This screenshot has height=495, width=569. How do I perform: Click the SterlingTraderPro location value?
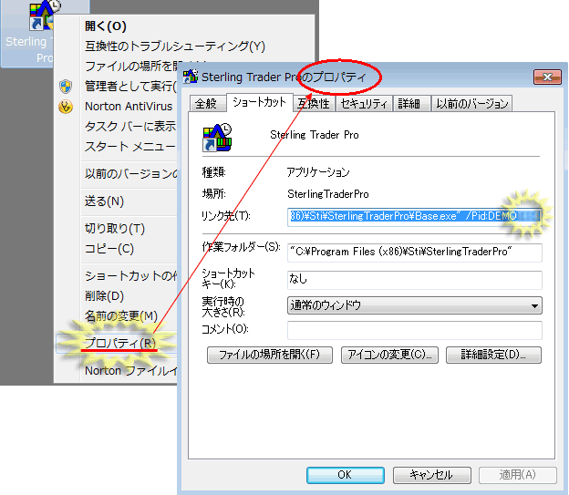pos(328,194)
